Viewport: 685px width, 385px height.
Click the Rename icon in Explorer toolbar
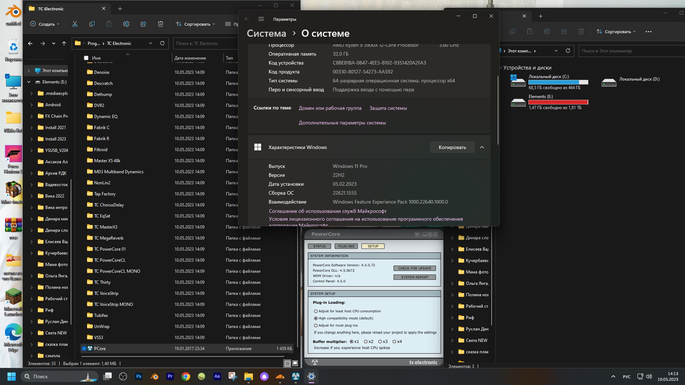pyautogui.click(x=126, y=24)
